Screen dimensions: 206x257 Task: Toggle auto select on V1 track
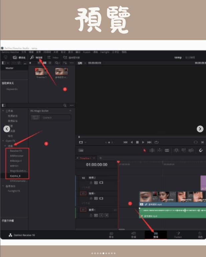click(96, 198)
